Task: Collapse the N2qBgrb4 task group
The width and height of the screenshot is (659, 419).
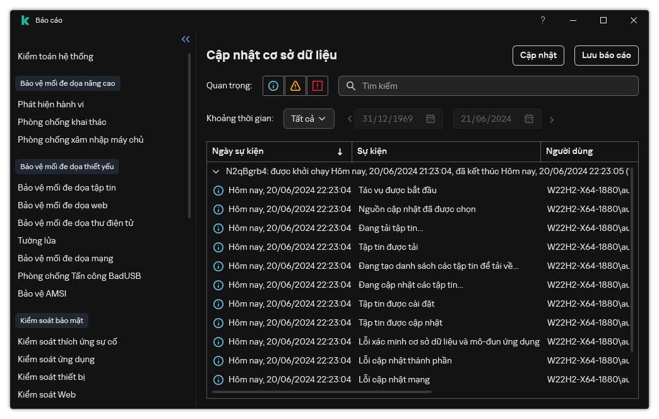Action: [x=217, y=171]
